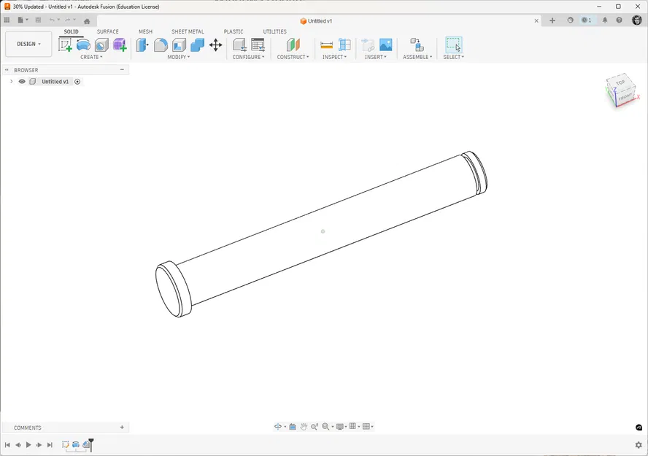Select the Press Pull tool
The width and height of the screenshot is (648, 456).
pyautogui.click(x=142, y=45)
